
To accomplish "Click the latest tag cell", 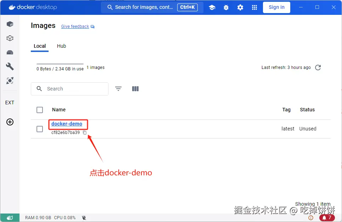I will pos(288,129).
